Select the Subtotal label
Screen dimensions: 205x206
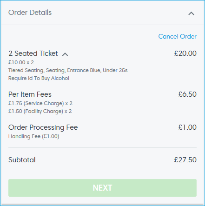coord(22,160)
